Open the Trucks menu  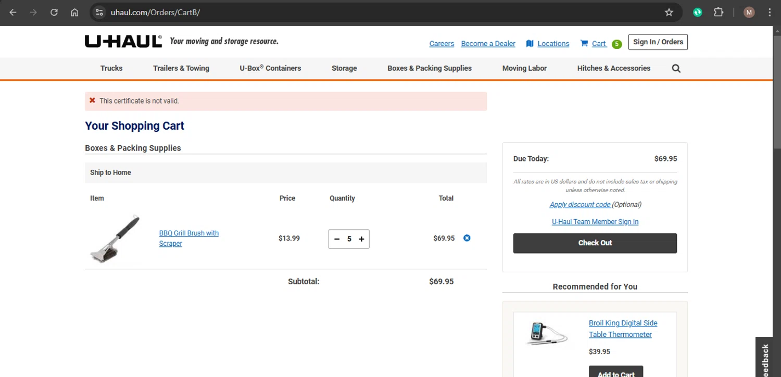(111, 68)
